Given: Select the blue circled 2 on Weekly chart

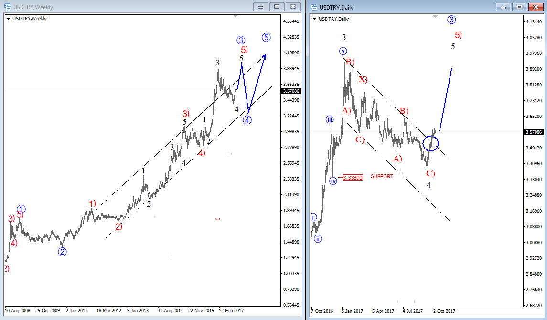Looking at the screenshot, I should tap(62, 252).
